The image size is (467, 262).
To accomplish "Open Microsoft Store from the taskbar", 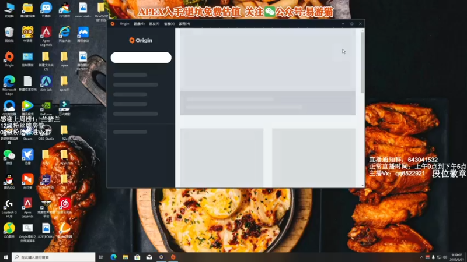I will (137, 257).
